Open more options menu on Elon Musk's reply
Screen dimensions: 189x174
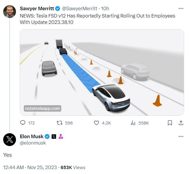click(181, 136)
